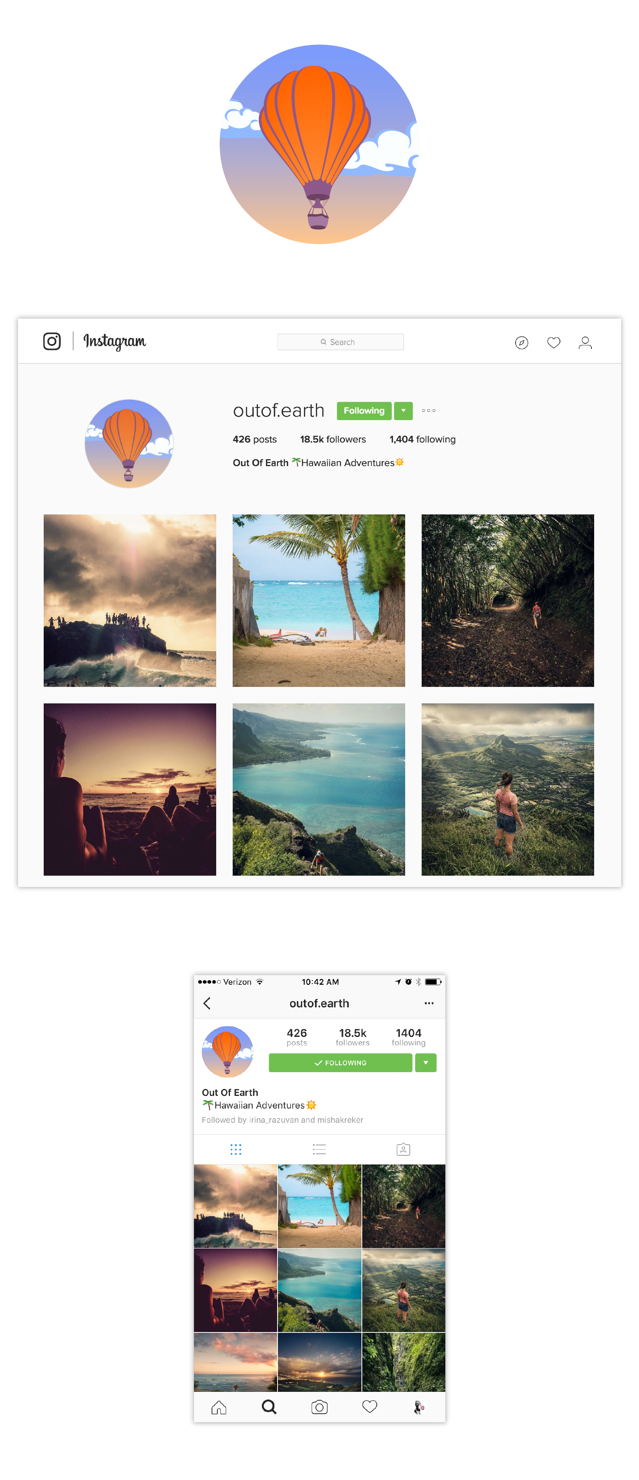Image resolution: width=639 pixels, height=1480 pixels.
Task: Tap the mobile bottom-bar heart icon
Action: [370, 1406]
